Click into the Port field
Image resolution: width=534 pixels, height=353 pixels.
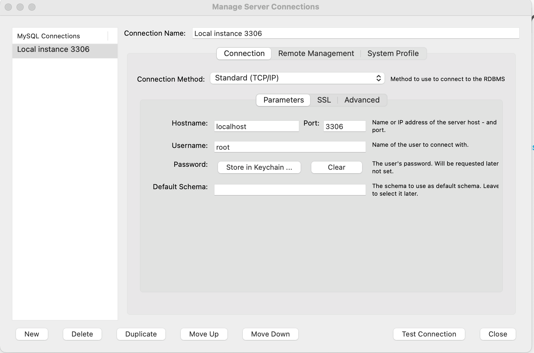[344, 126]
